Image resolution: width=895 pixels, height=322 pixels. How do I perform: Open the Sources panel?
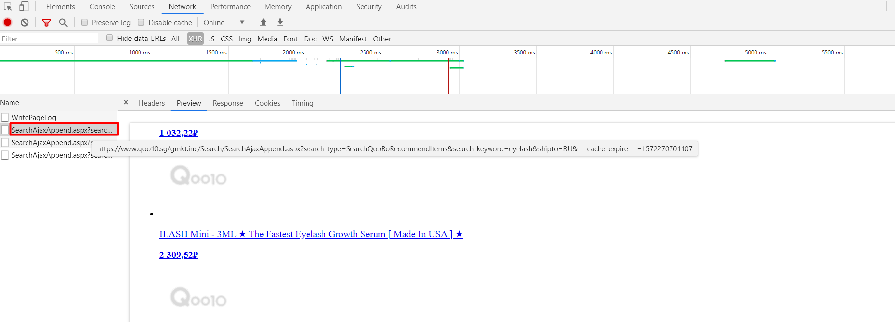point(142,7)
